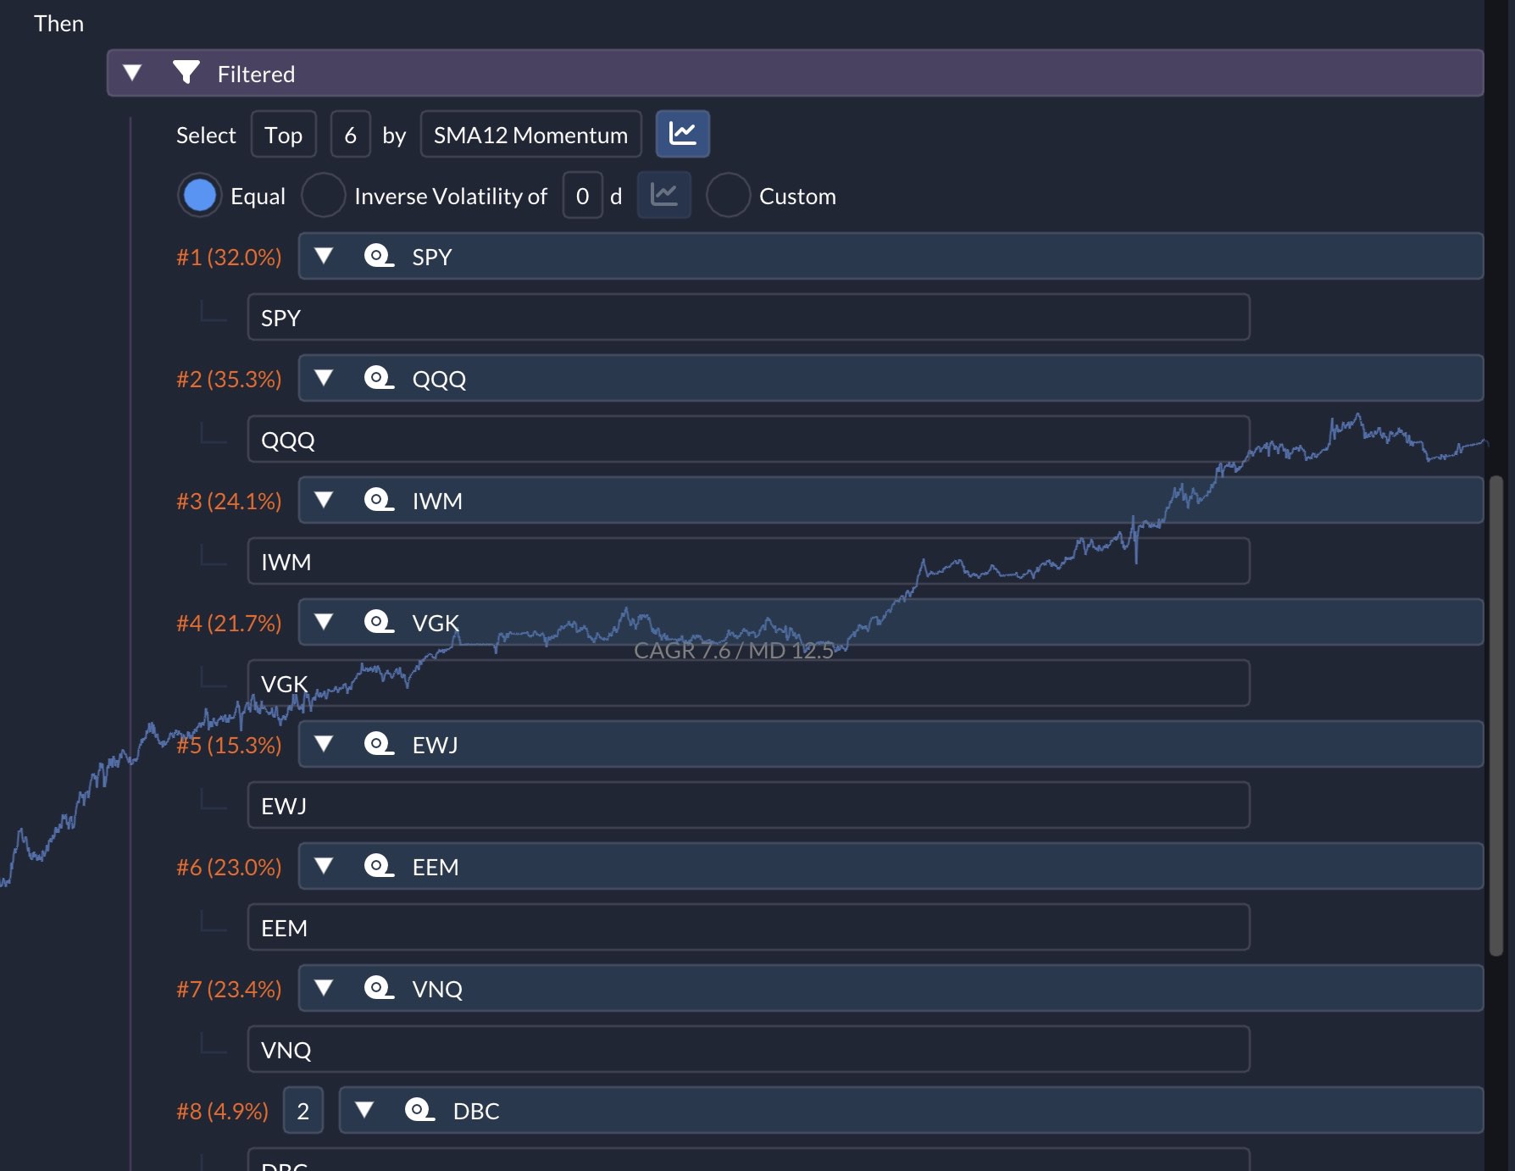
Task: Click the Filtered block header label
Action: pyautogui.click(x=256, y=74)
